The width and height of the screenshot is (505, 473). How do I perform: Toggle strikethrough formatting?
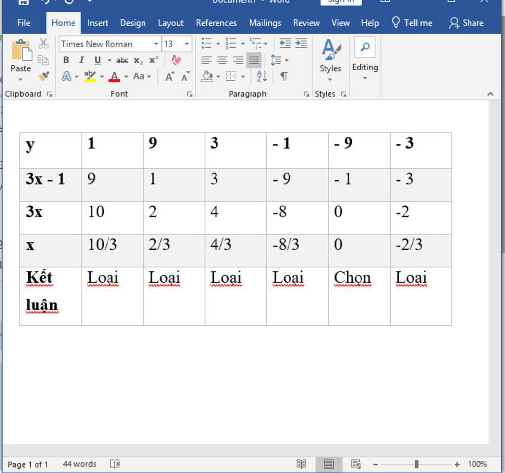[x=122, y=60]
